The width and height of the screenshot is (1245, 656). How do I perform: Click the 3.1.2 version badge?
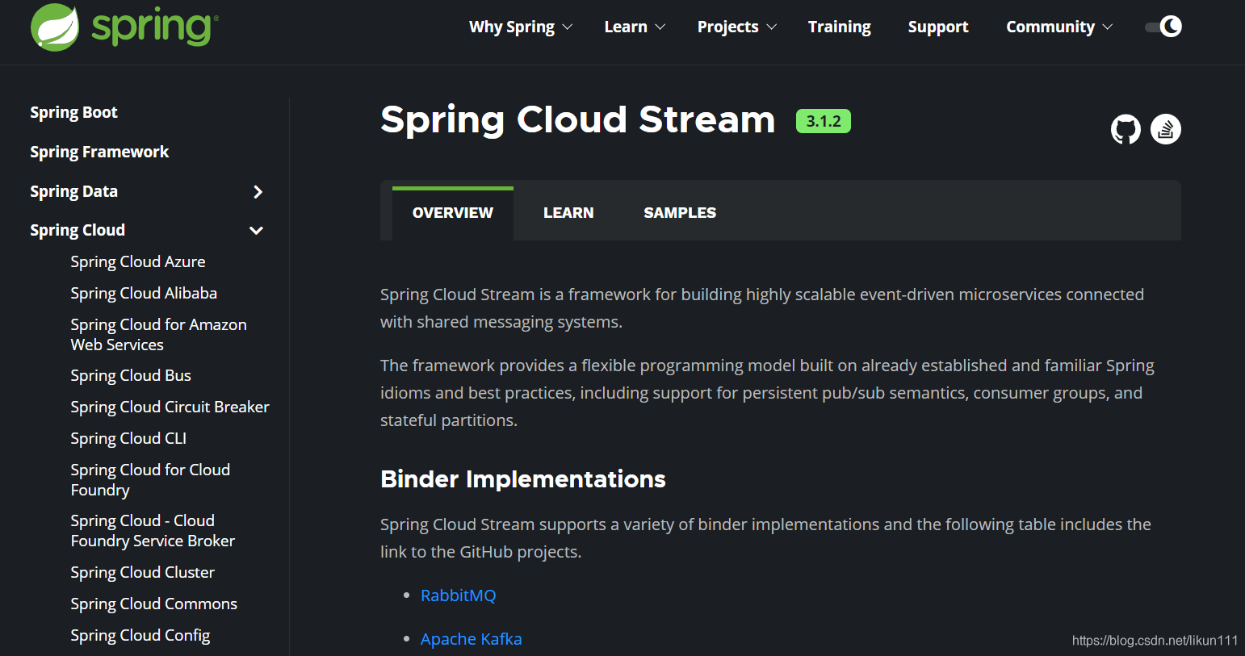[824, 121]
